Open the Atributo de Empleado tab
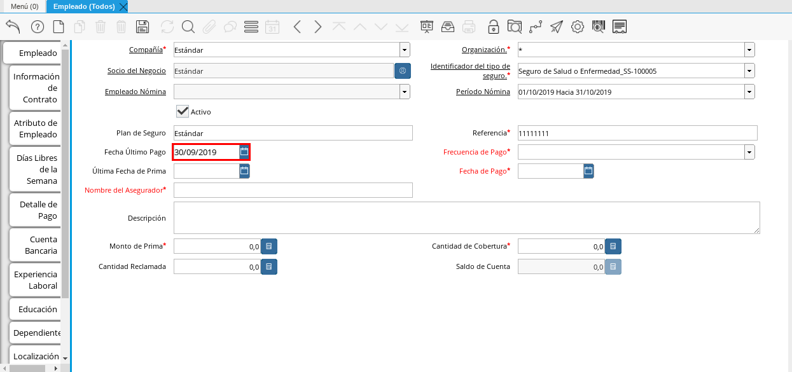Screen dimensions: 792x372 point(36,128)
